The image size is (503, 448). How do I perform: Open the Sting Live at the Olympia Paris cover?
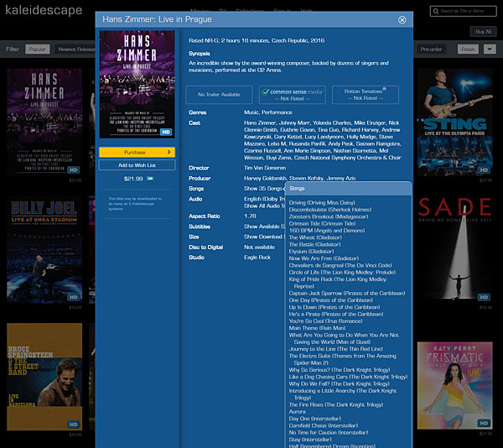point(455,122)
